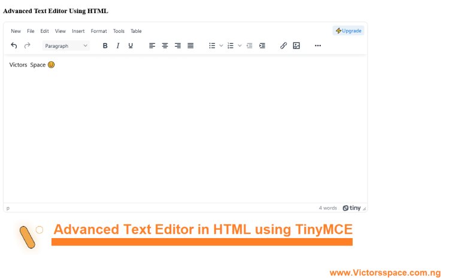Insert a numbered list
This screenshot has width=449, height=280.
[230, 45]
